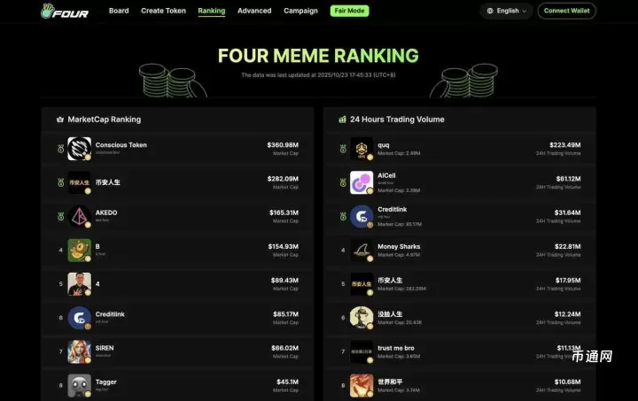This screenshot has height=401, width=638.
Task: Toggle the Fair Mode button
Action: pos(349,11)
